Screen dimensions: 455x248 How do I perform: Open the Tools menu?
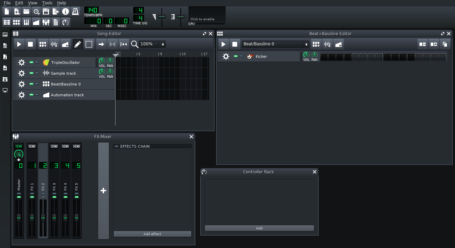click(x=47, y=3)
